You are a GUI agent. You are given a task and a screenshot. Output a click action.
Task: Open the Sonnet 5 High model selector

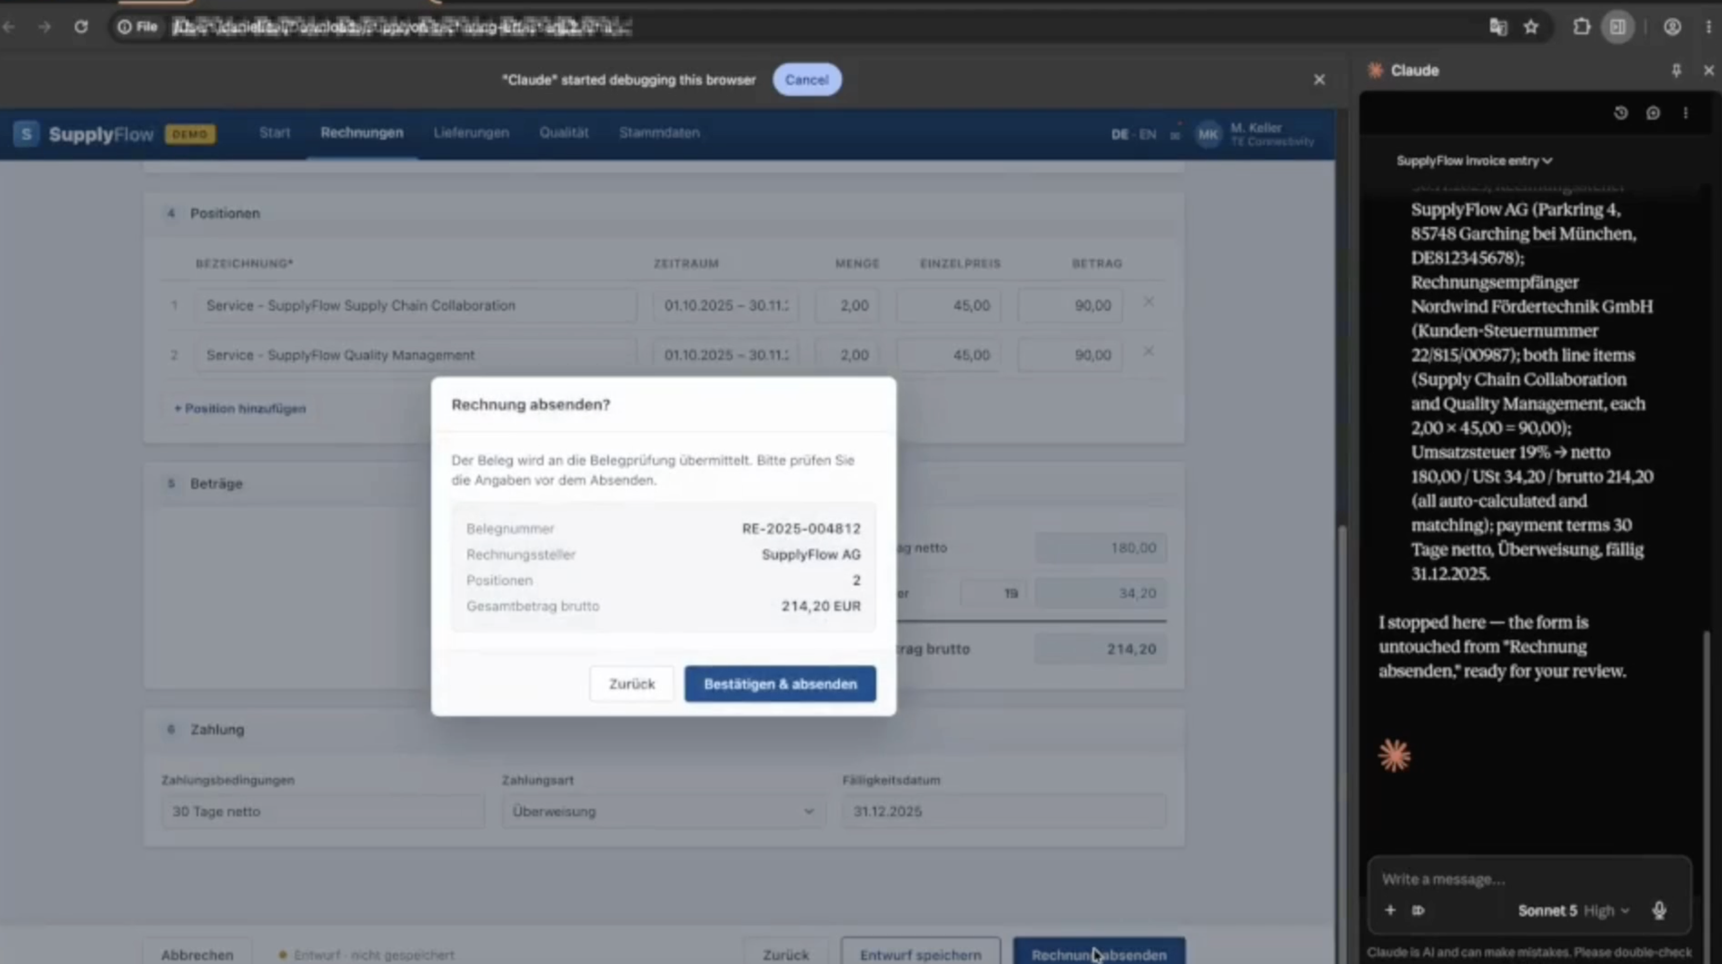click(1574, 910)
